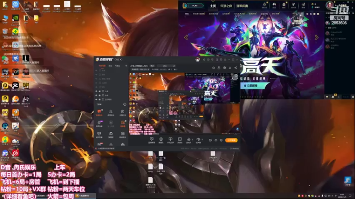Open the CapCut desktop icon
This screenshot has height=199, width=355.
tap(16, 86)
